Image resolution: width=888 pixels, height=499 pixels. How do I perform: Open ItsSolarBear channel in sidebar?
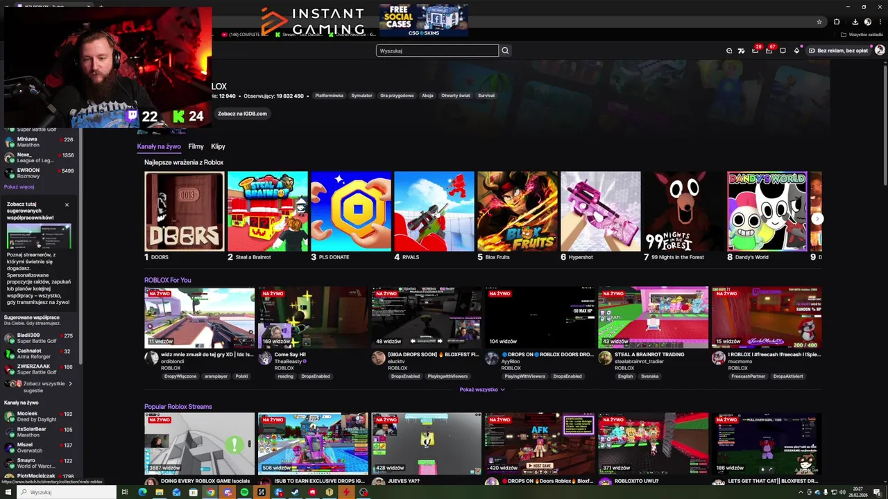coord(40,432)
